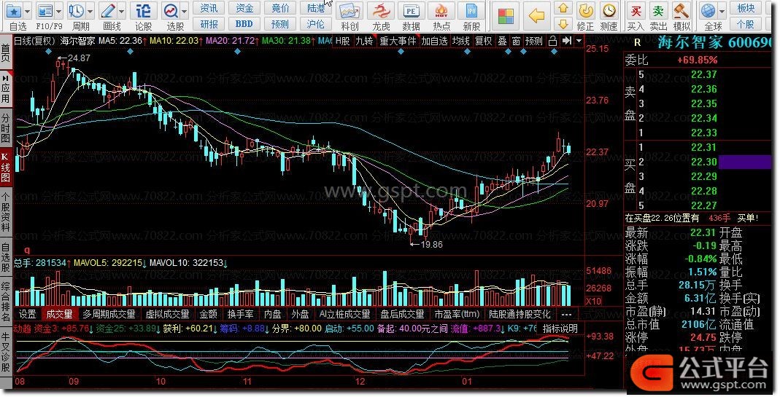Image resolution: width=780 pixels, height=397 pixels.
Task: Click the 指标说明 indicator description button
Action: [x=560, y=329]
